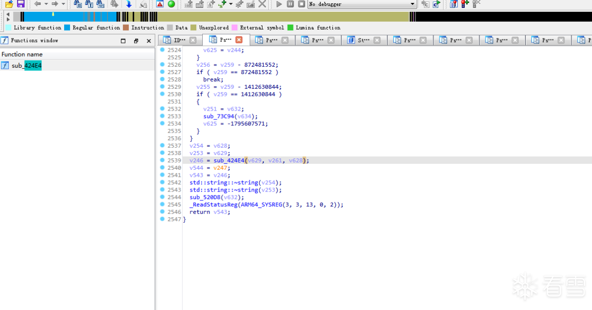Click the 'Function name' column header
Image resolution: width=592 pixels, height=310 pixels.
pyautogui.click(x=77, y=54)
